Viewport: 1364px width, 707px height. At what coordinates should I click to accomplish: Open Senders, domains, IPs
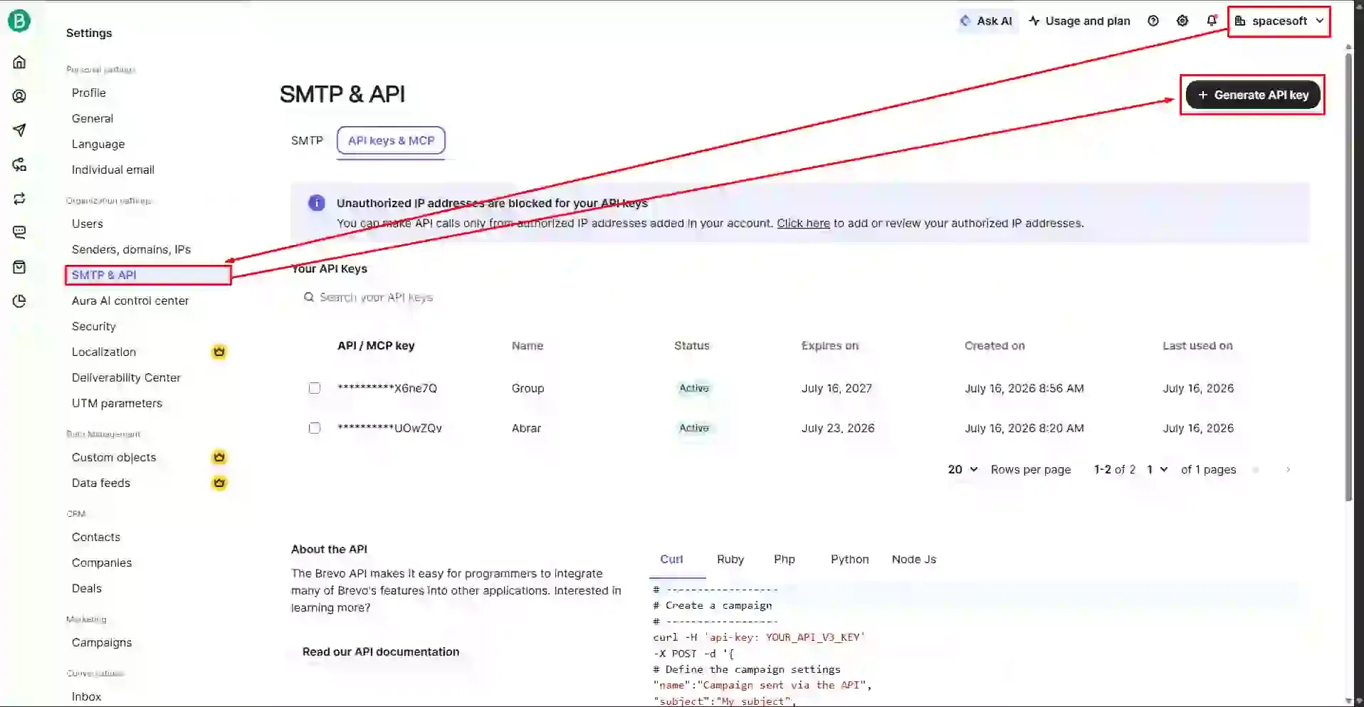pyautogui.click(x=132, y=249)
